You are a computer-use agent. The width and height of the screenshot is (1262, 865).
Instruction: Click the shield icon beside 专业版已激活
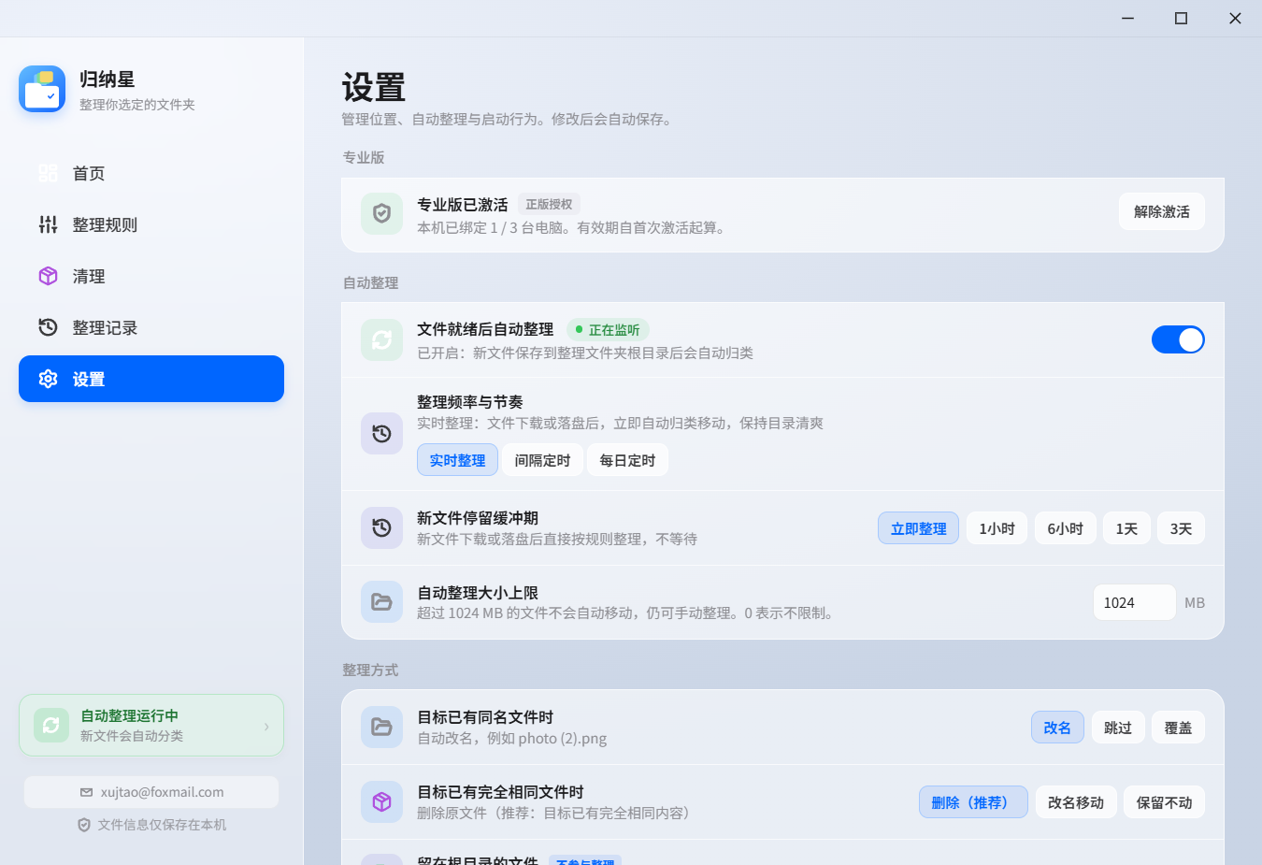pyautogui.click(x=381, y=214)
